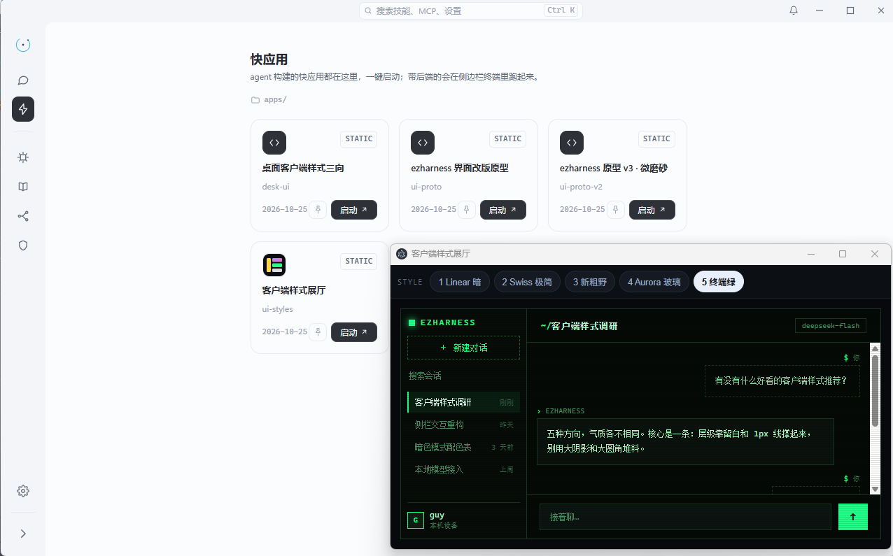Viewport: 893px width, 556px height.
Task: Click the deepseek-flash model selector
Action: point(831,325)
